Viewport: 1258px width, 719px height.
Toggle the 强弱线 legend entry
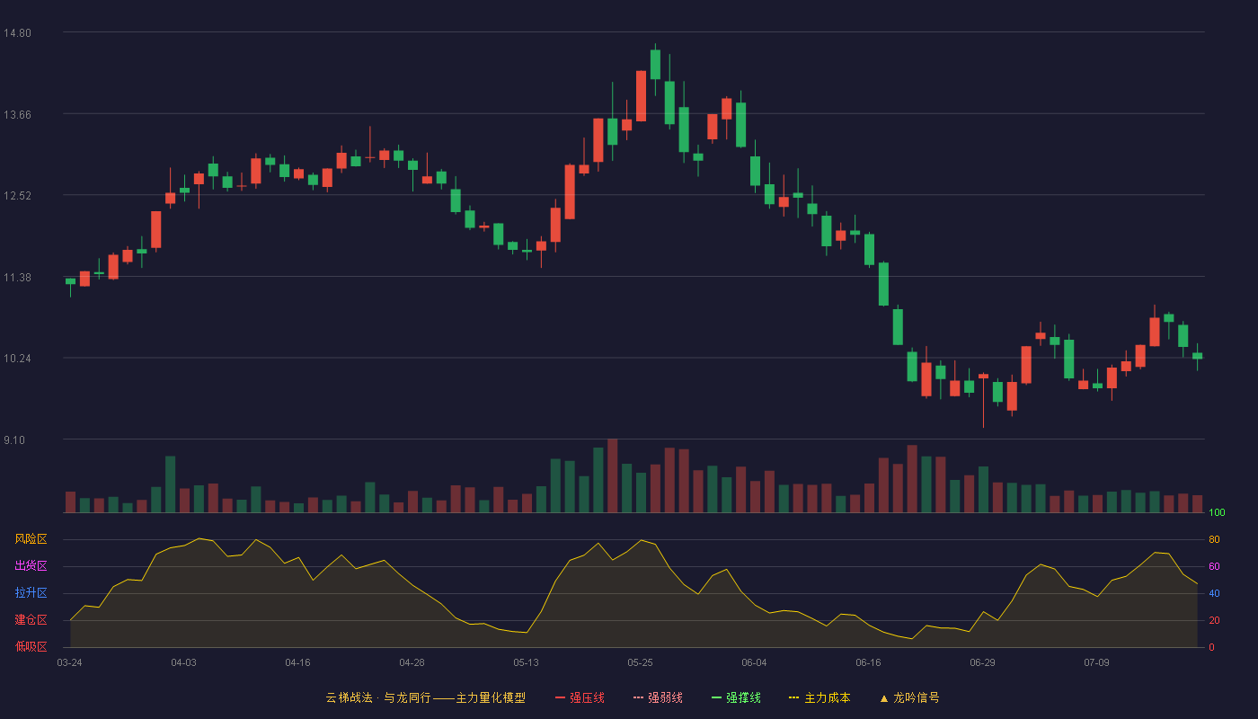(658, 697)
